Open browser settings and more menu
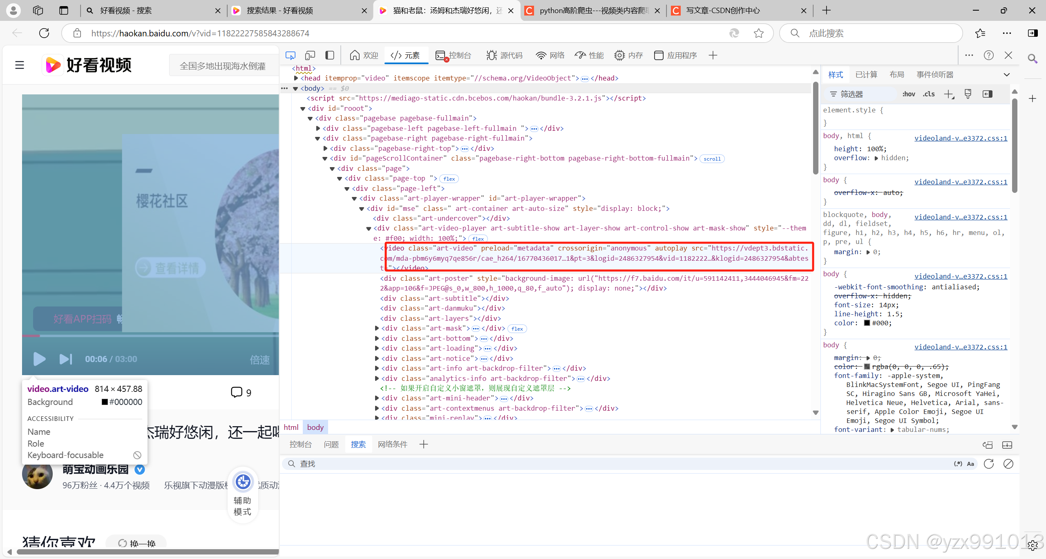 click(1007, 33)
